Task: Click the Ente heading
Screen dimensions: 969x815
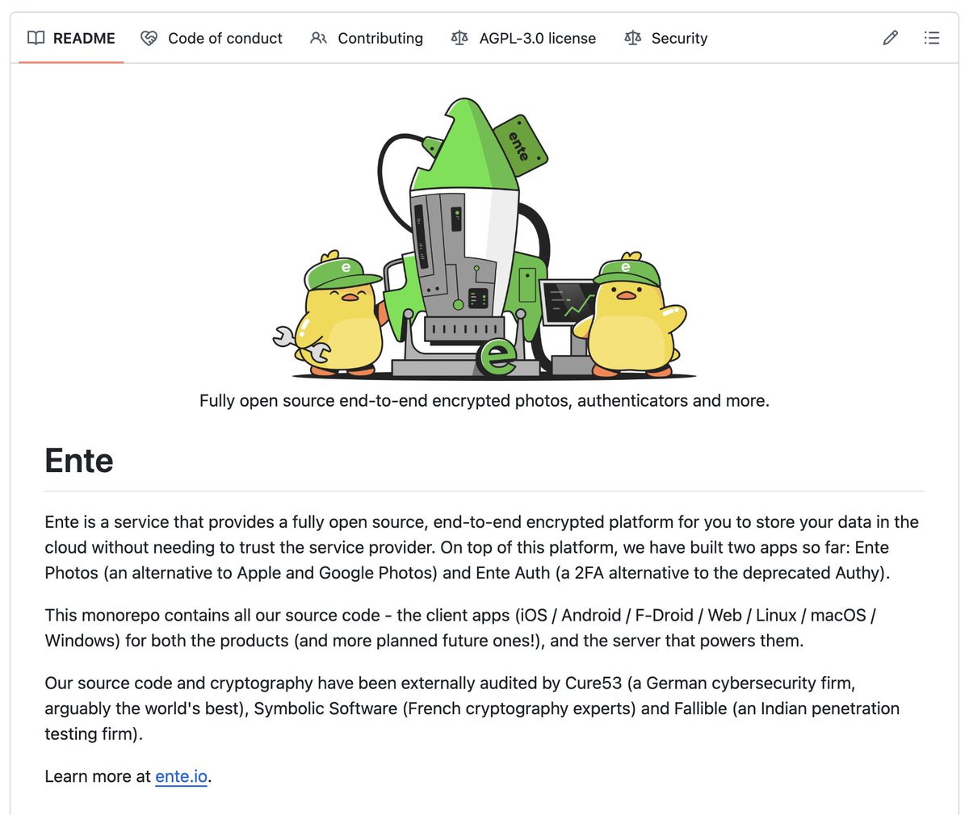Action: pyautogui.click(x=79, y=461)
